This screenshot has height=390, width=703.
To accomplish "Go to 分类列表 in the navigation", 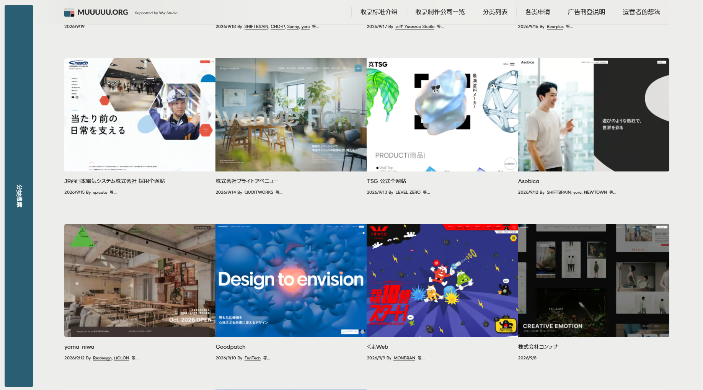I will [x=495, y=12].
